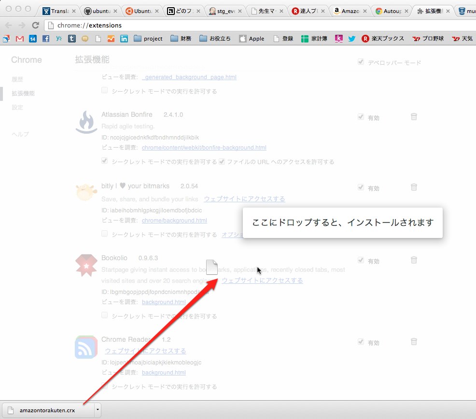
Task: Delete Chrome Reader with trash icon
Action: [x=414, y=342]
